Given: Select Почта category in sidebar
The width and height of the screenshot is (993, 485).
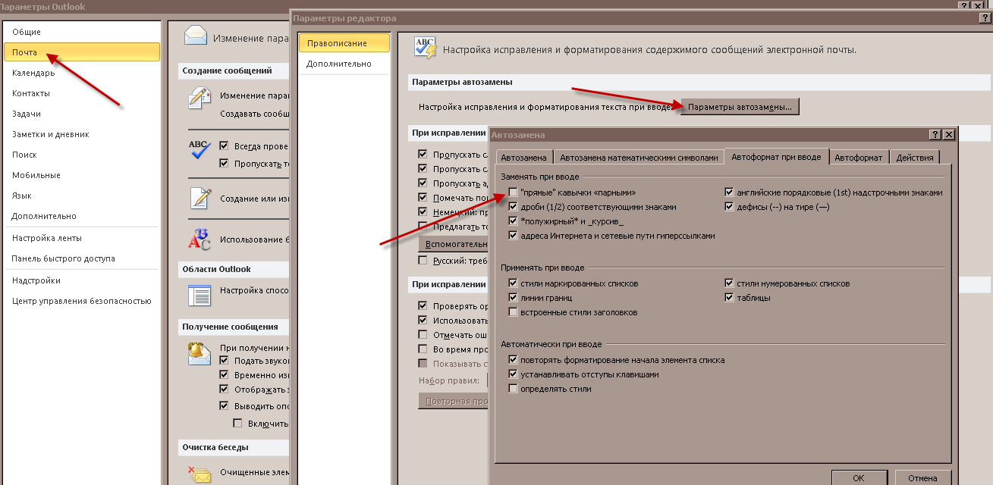Looking at the screenshot, I should (x=82, y=52).
